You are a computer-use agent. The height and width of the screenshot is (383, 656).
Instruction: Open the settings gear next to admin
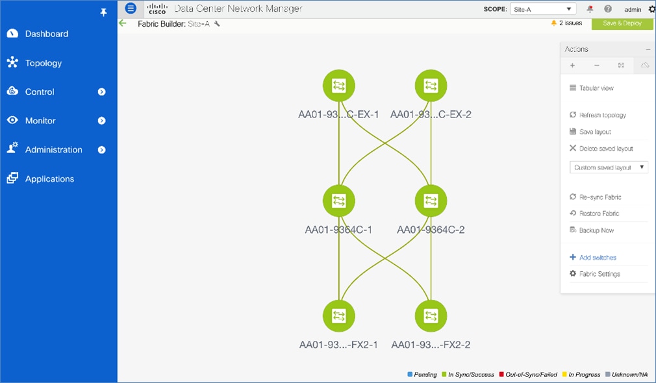click(x=652, y=9)
